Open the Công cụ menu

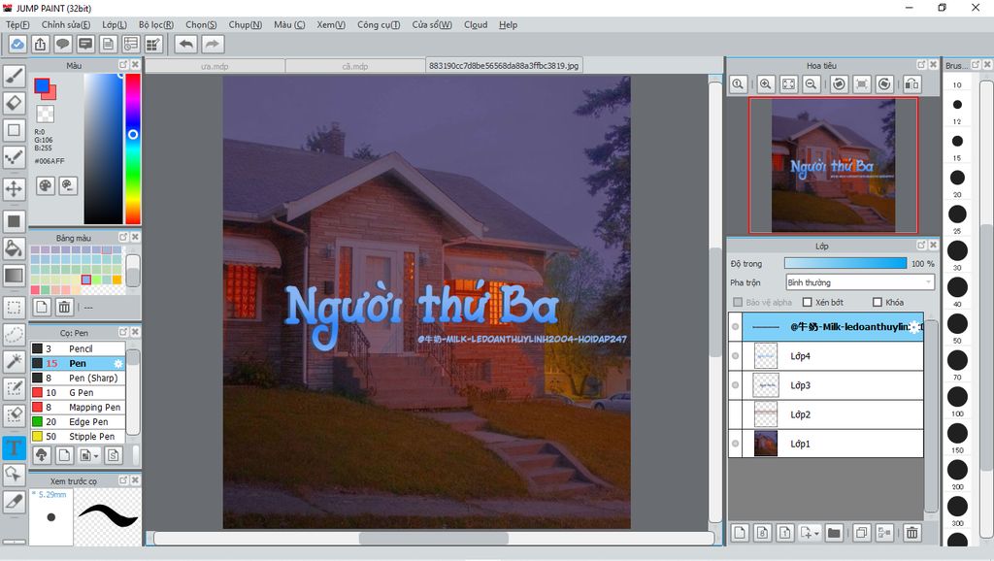point(379,24)
